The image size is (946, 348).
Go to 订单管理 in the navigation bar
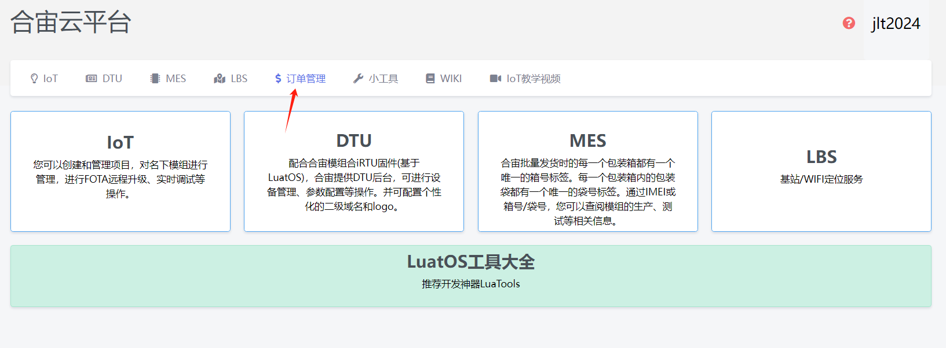click(300, 79)
